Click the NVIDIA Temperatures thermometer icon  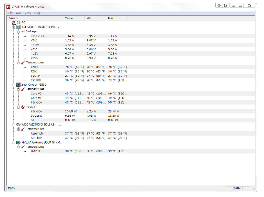pos(23,147)
